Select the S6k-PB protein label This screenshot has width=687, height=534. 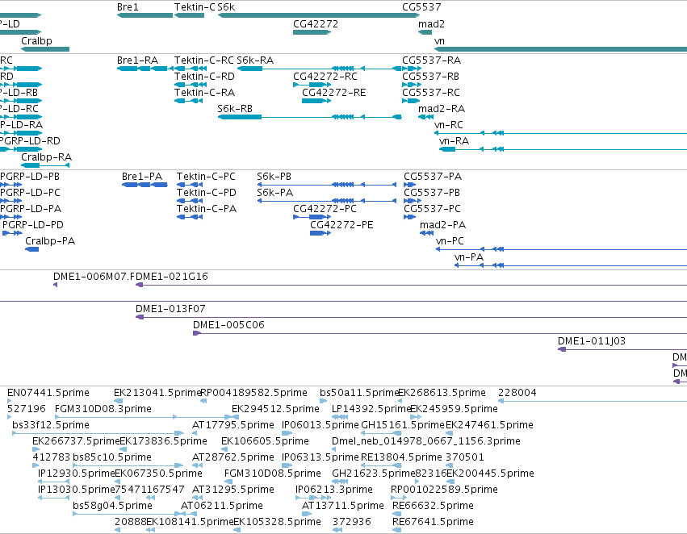(274, 177)
